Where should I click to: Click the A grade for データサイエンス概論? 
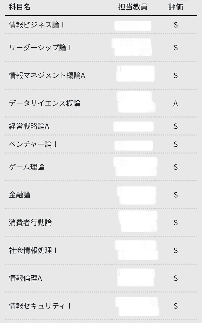176,103
